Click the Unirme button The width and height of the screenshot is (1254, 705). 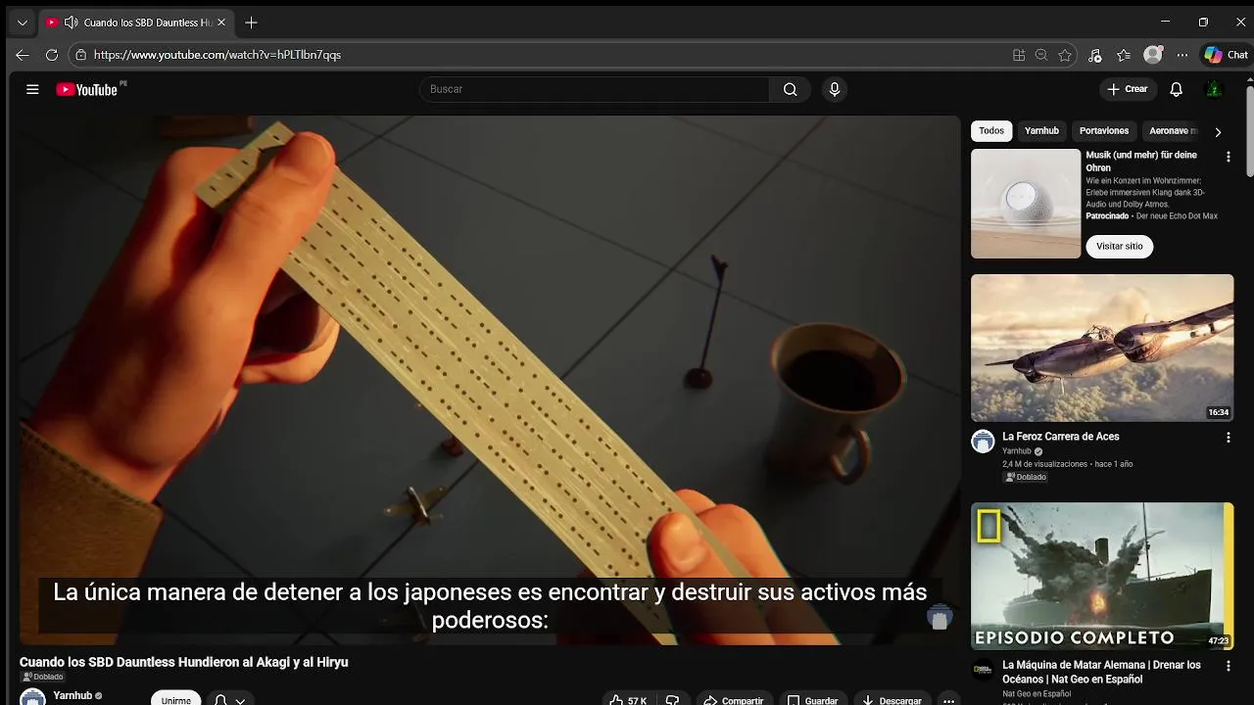coord(176,699)
